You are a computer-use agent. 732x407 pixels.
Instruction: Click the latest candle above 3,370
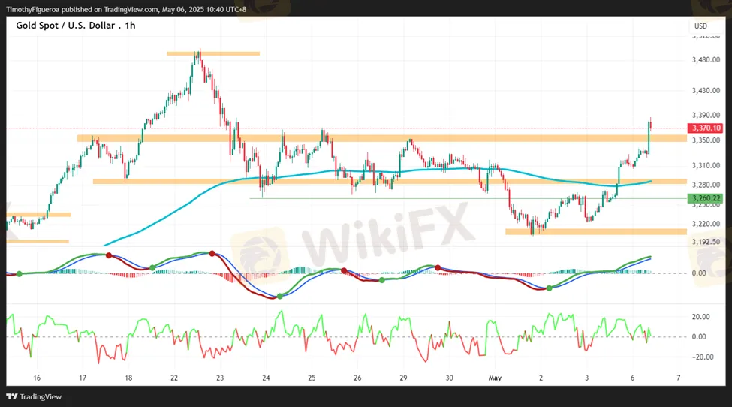click(649, 125)
